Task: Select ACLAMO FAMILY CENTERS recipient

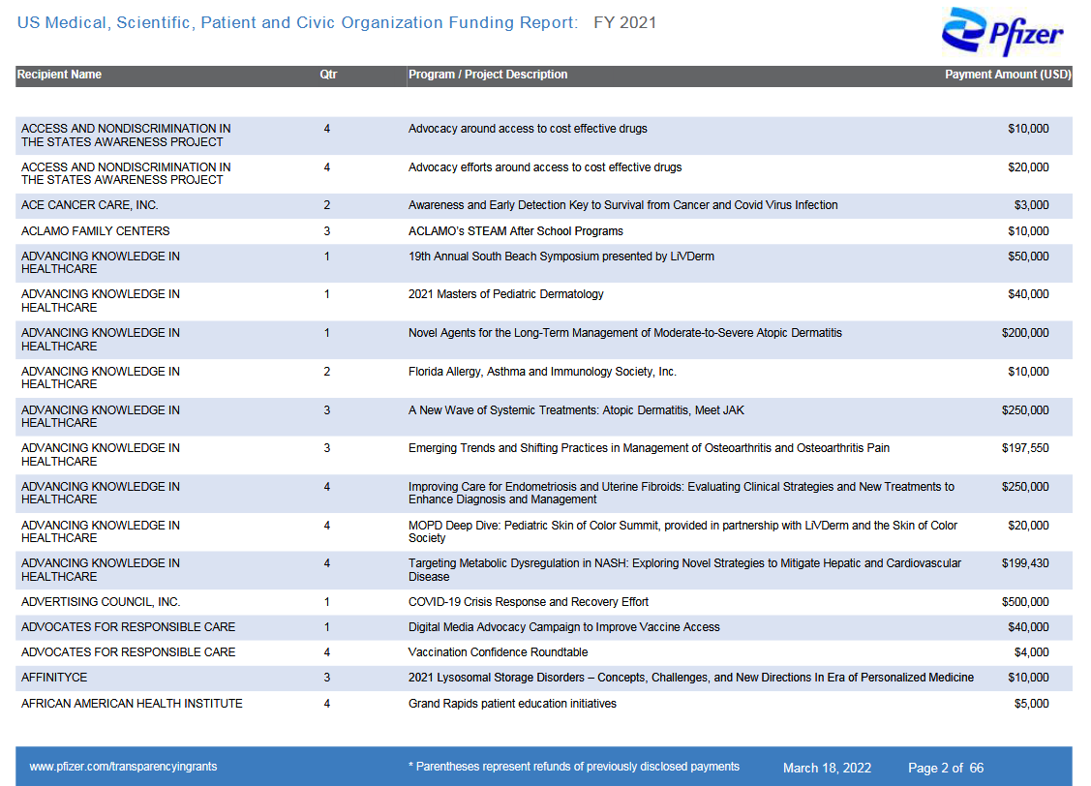Action: click(x=95, y=231)
